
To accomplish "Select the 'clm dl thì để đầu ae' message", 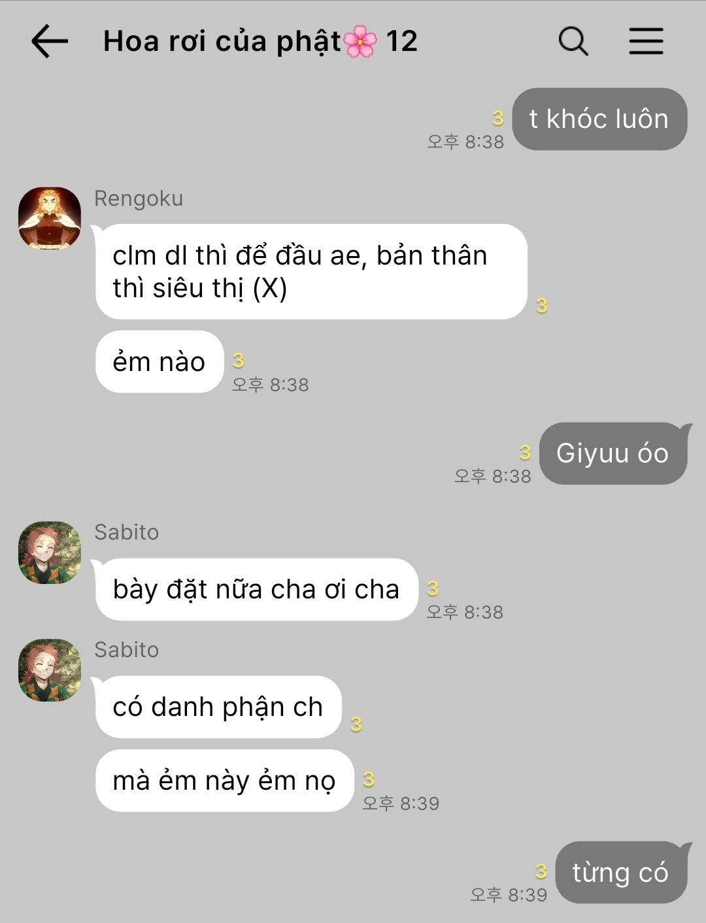I will point(311,272).
